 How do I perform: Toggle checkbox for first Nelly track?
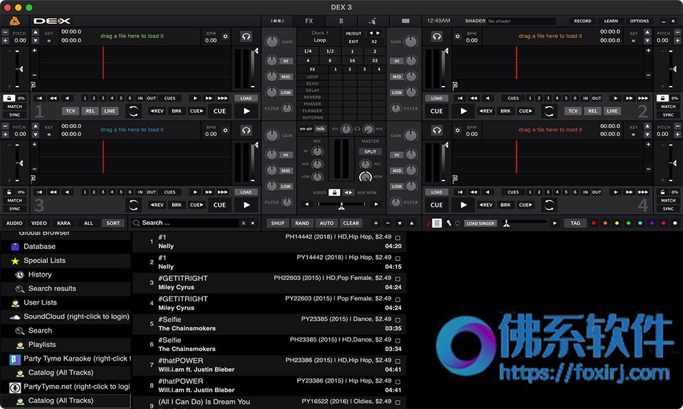pyautogui.click(x=398, y=238)
